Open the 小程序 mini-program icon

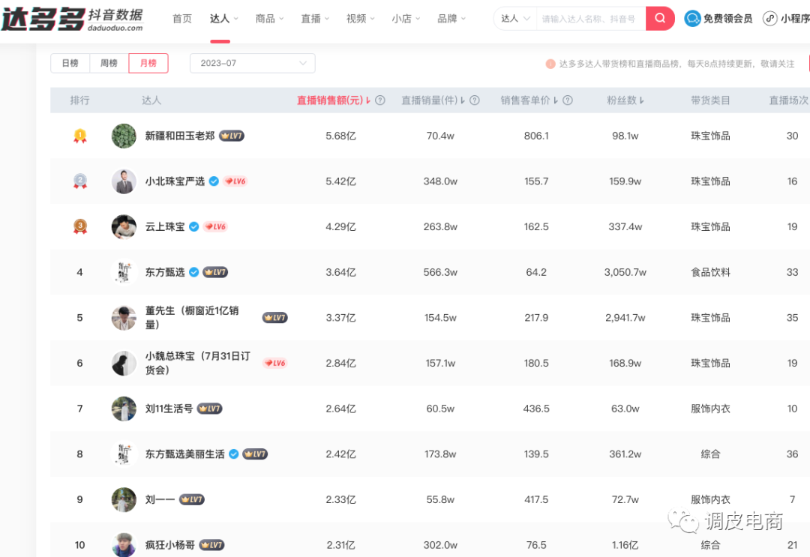[x=770, y=18]
